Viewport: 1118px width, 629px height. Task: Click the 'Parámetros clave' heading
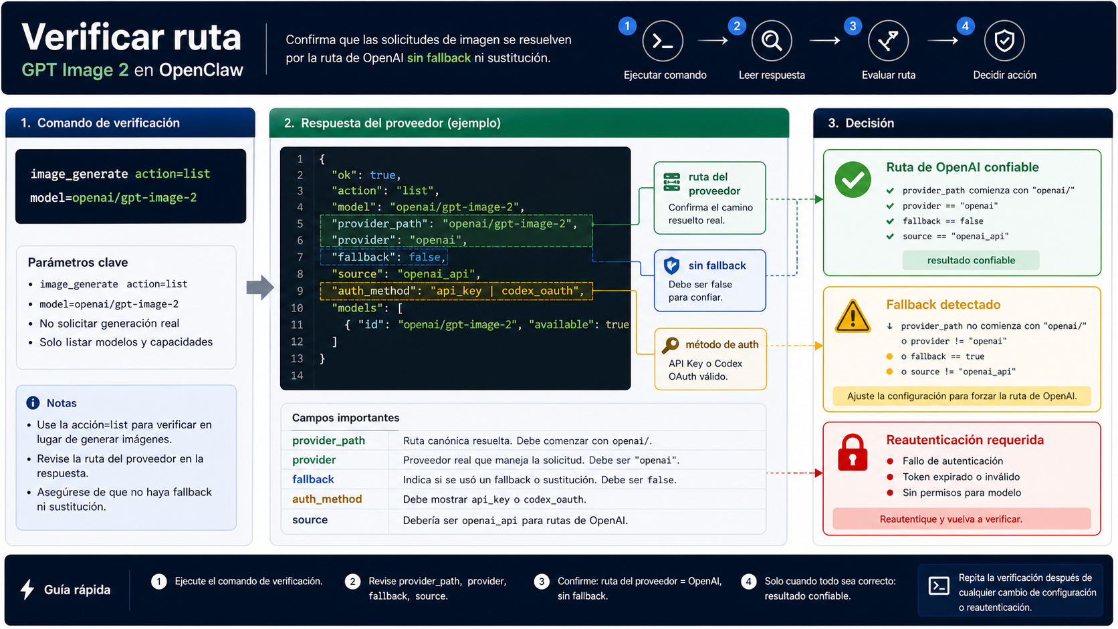[x=78, y=263]
